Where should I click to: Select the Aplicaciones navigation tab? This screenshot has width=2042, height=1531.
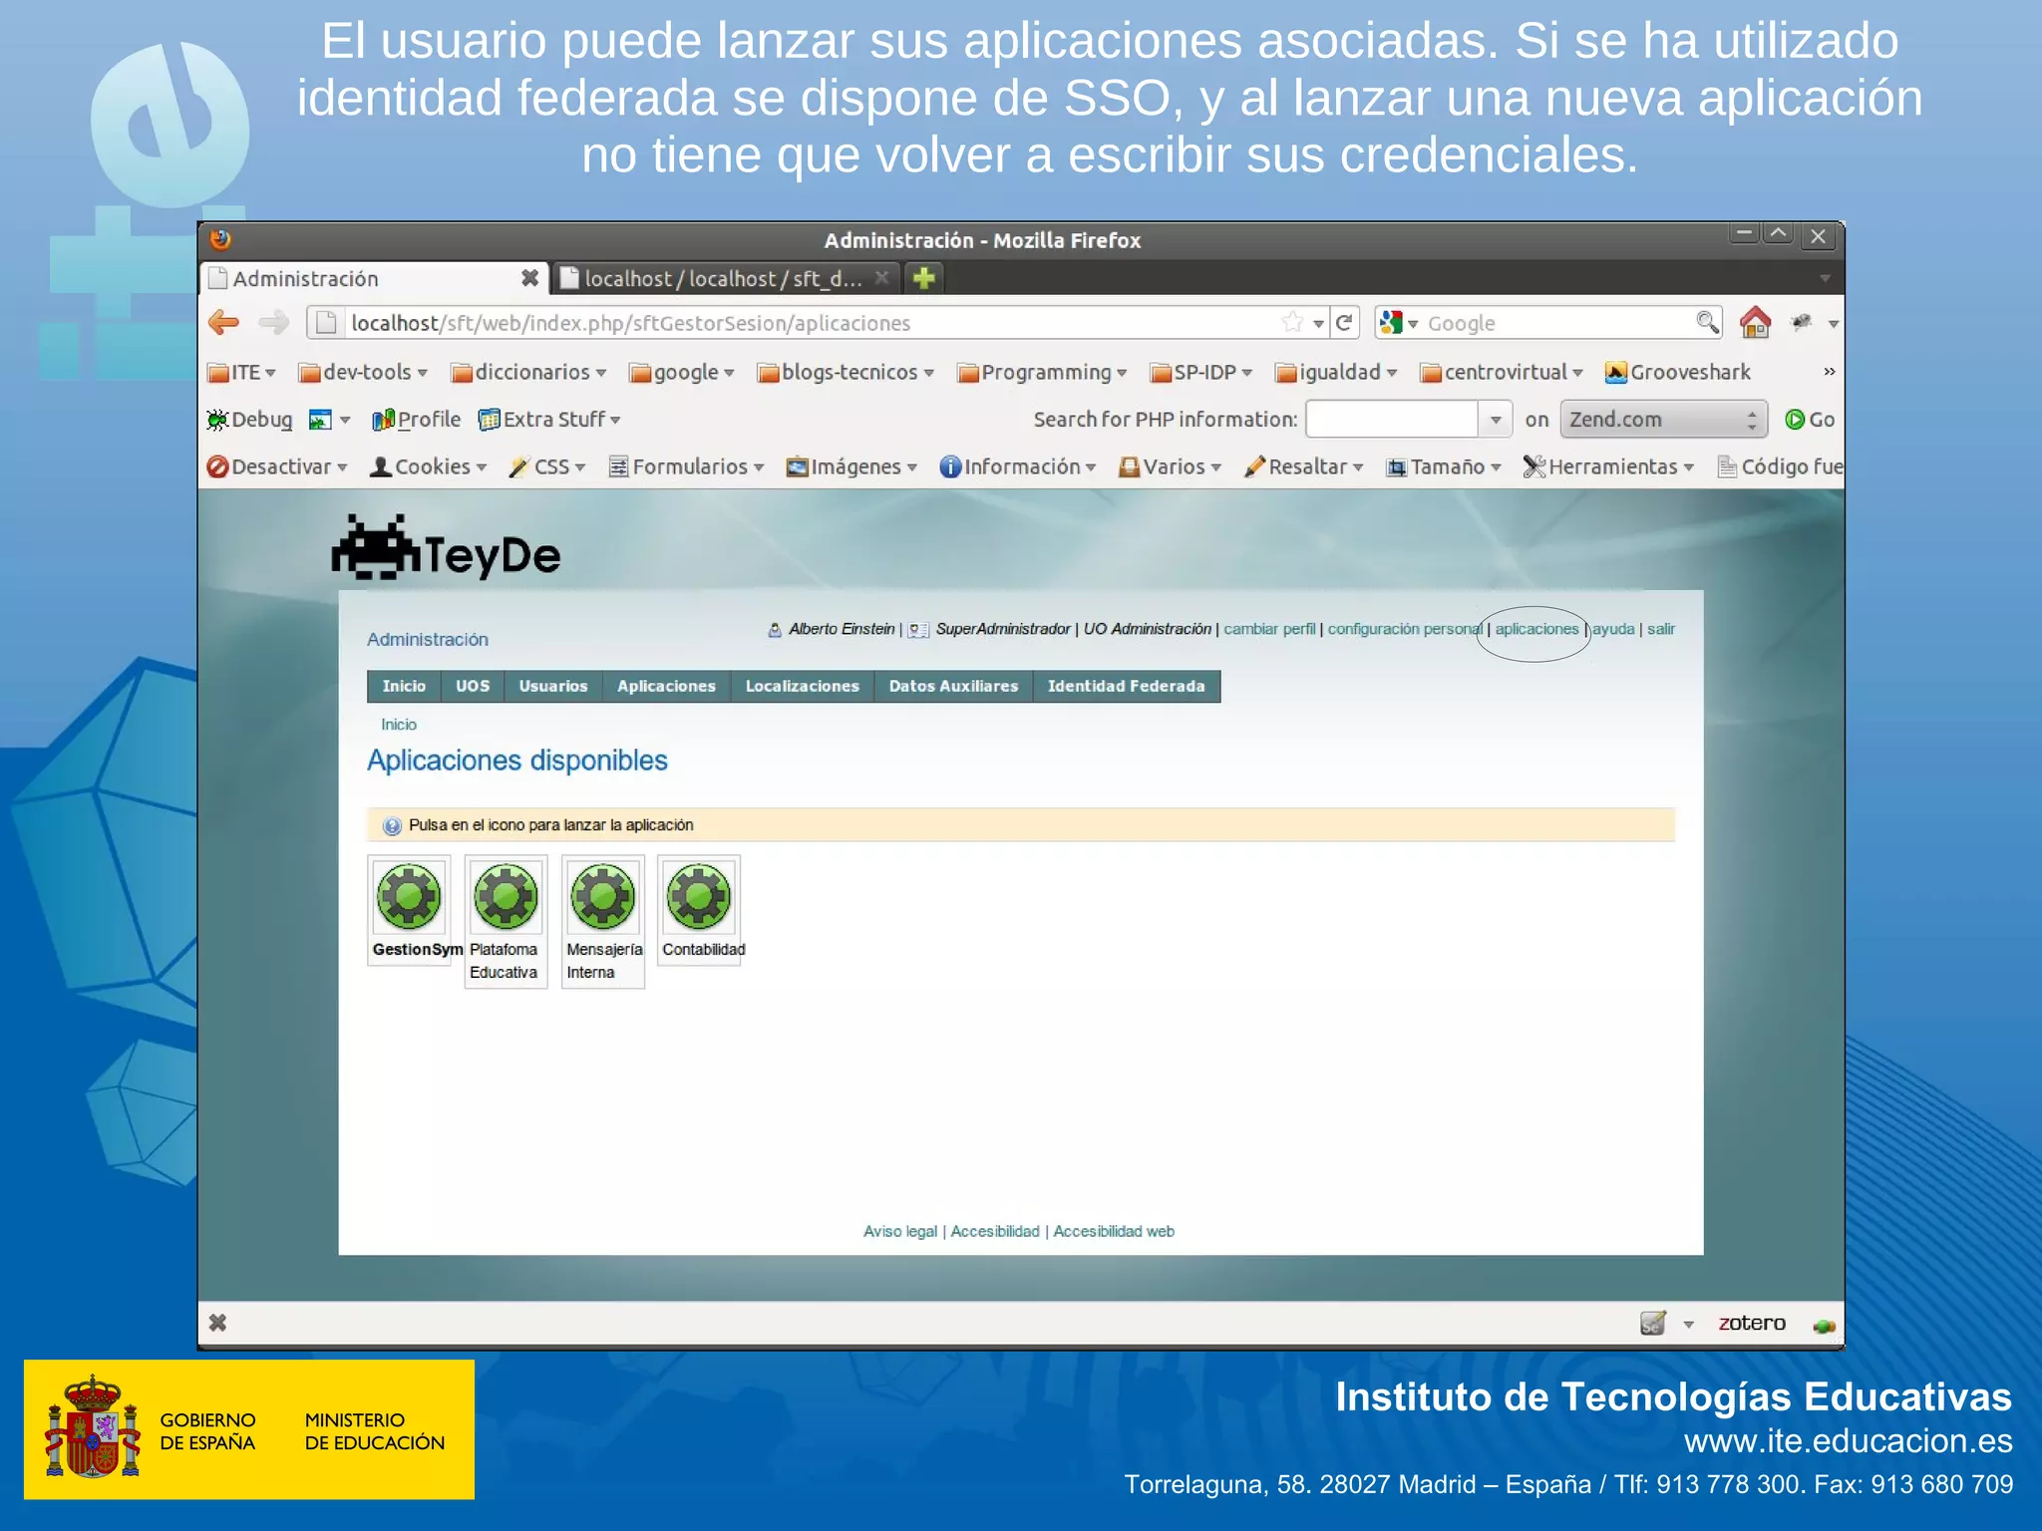coord(666,686)
